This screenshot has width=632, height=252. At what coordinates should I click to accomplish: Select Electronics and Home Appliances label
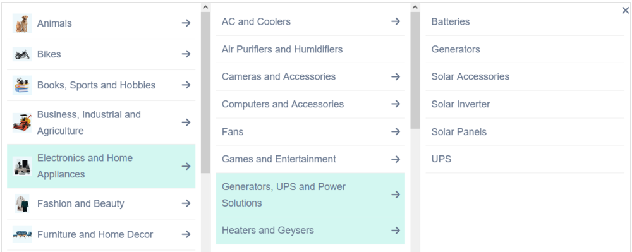click(x=85, y=166)
